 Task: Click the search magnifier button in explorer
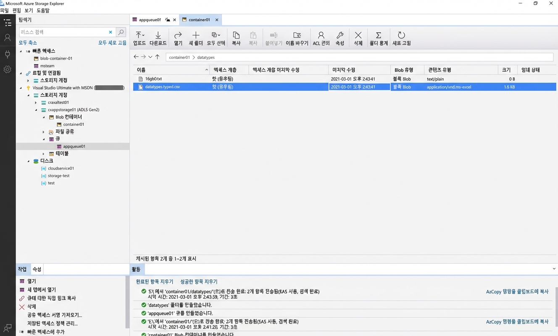click(121, 32)
